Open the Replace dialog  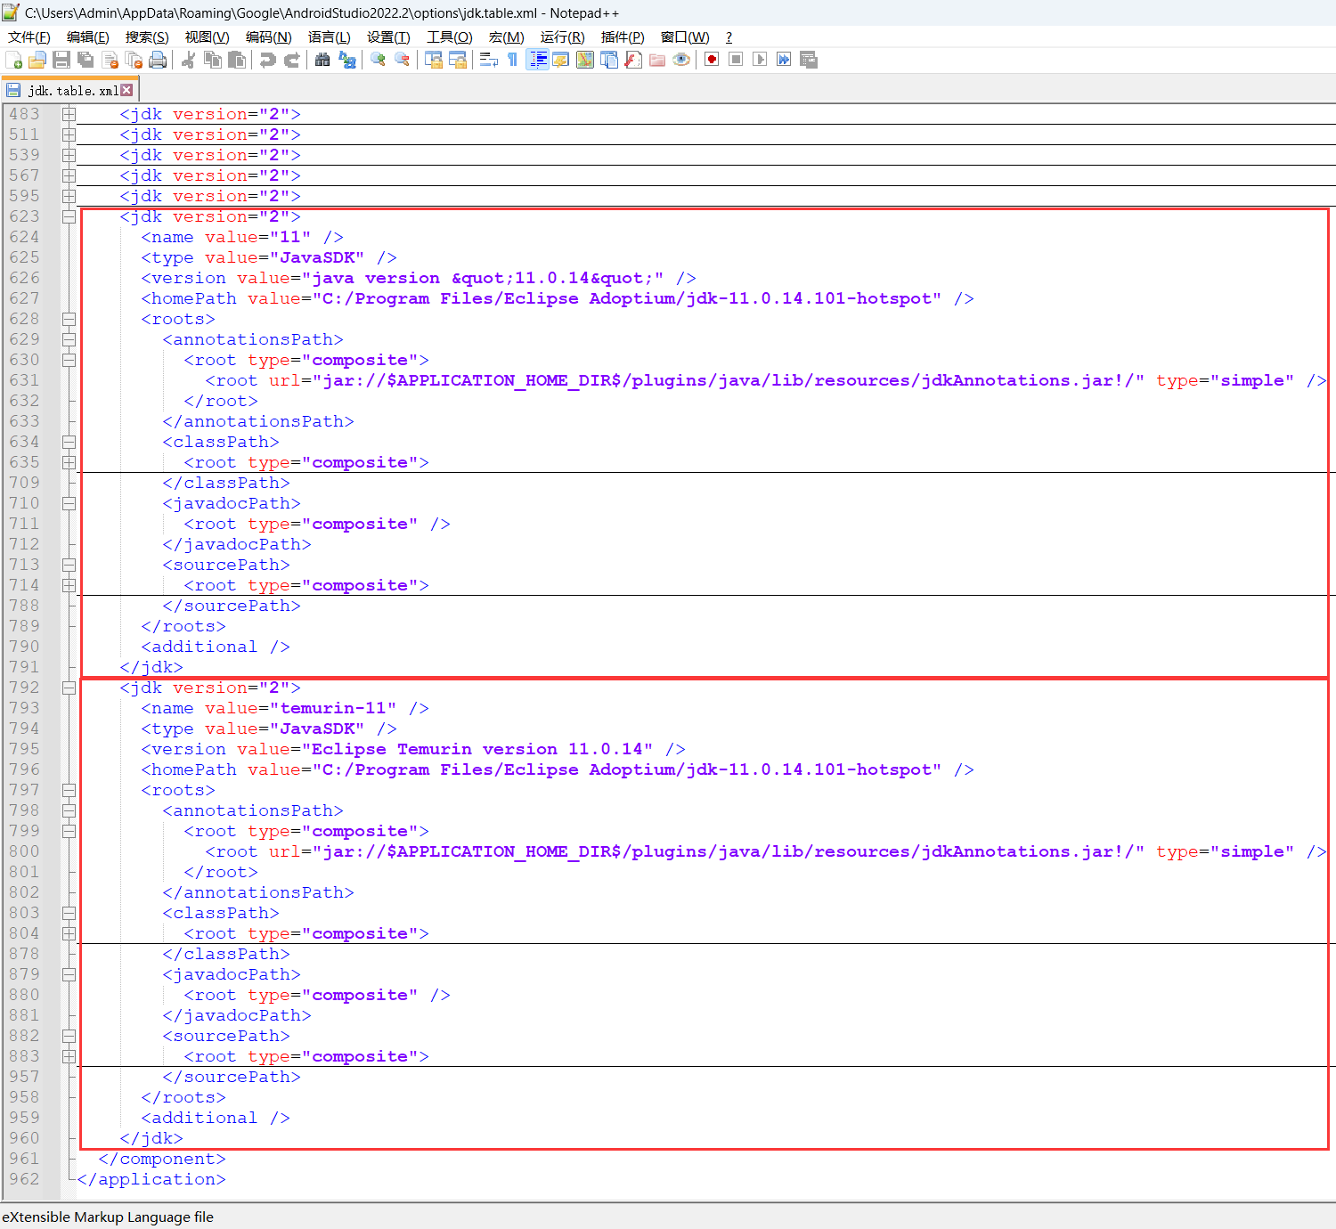click(x=346, y=60)
